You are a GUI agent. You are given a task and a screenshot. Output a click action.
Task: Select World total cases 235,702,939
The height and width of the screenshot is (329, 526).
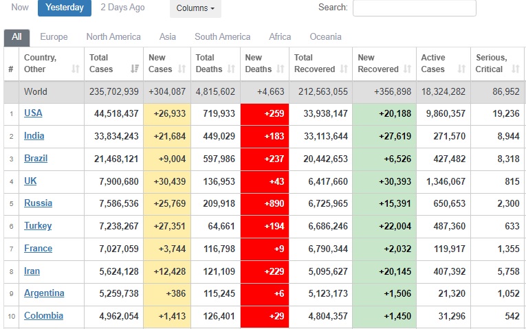tap(114, 91)
